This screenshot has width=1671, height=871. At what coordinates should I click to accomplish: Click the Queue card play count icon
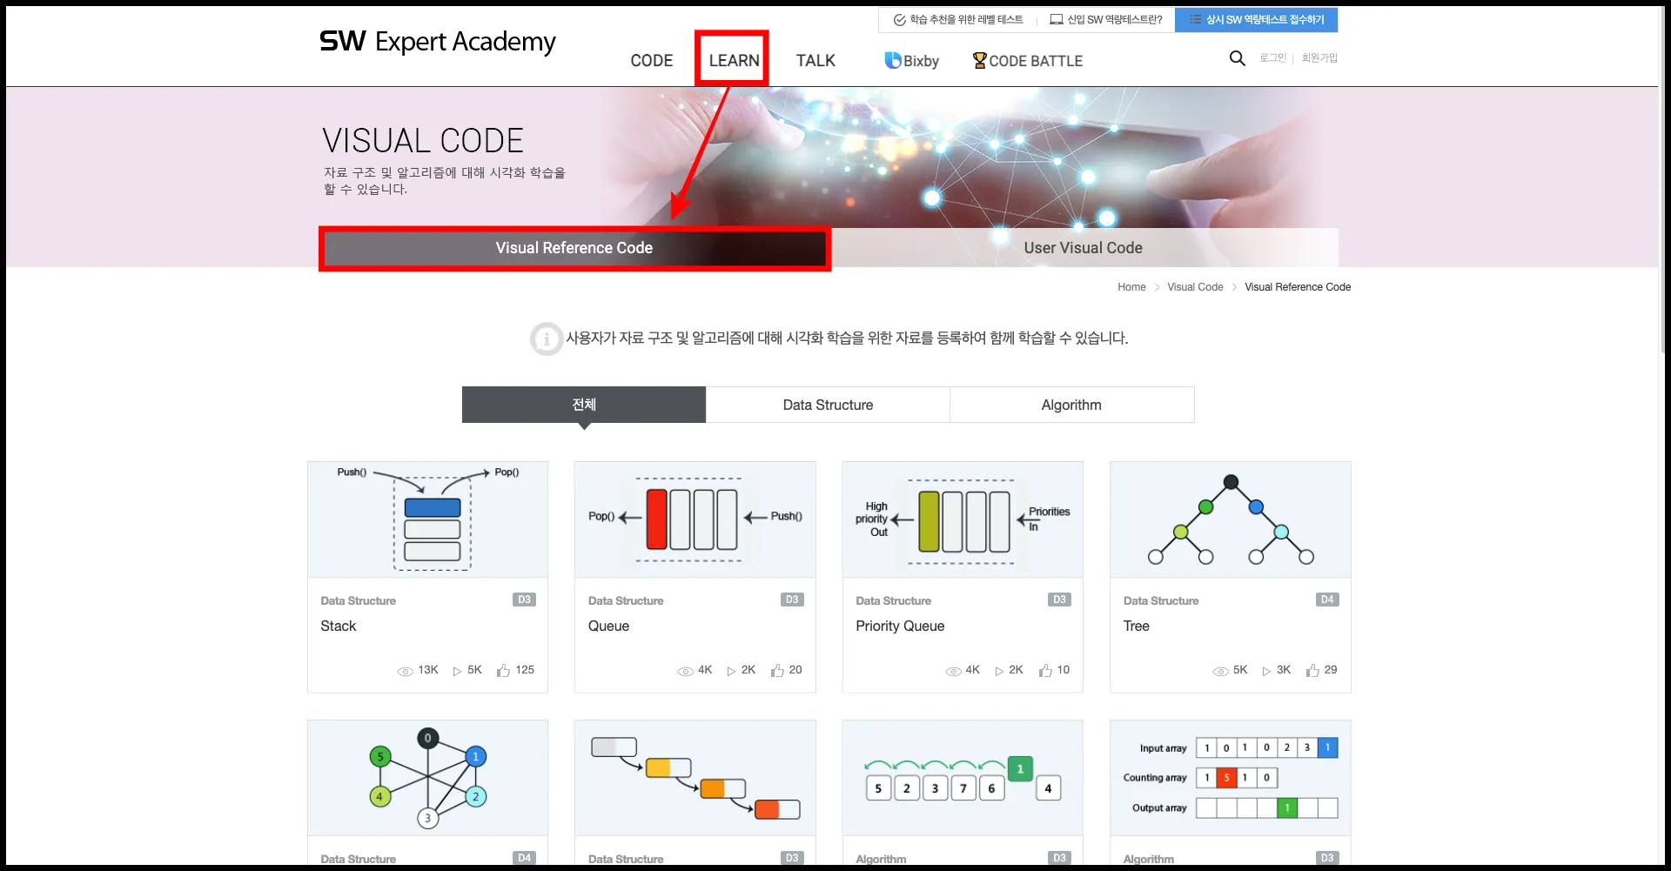click(731, 671)
